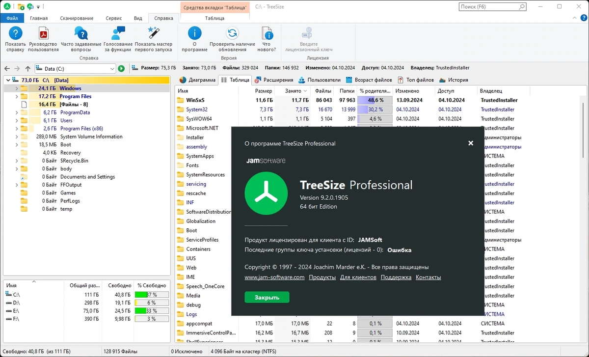Expand the ProgramData tree node
589x357 pixels.
click(16, 112)
